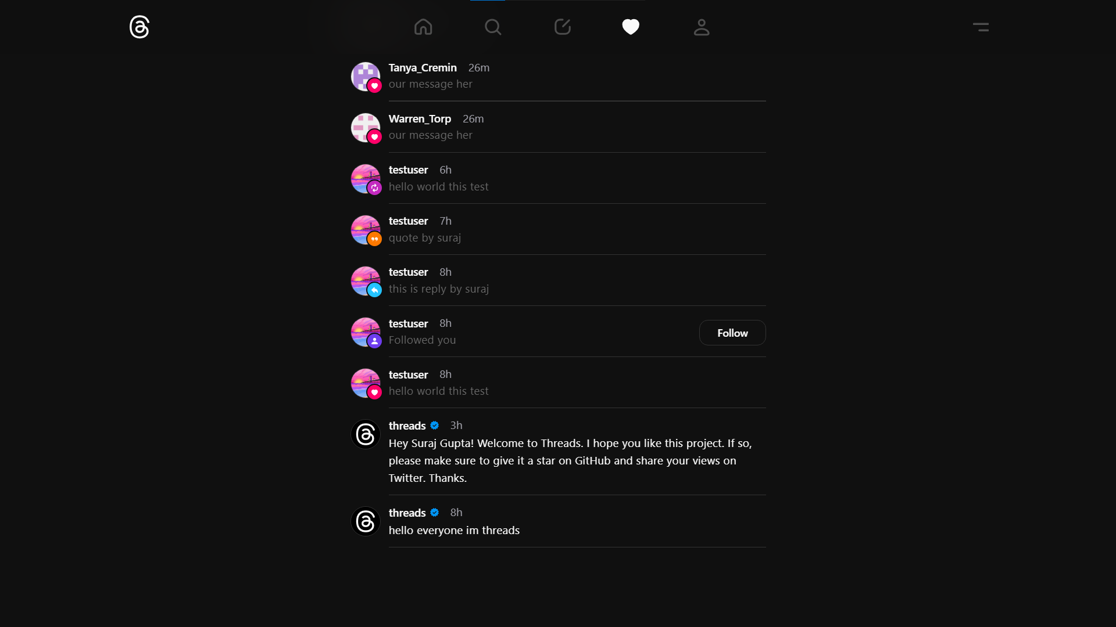Open the search icon on Threads
1116x627 pixels.
click(492, 27)
